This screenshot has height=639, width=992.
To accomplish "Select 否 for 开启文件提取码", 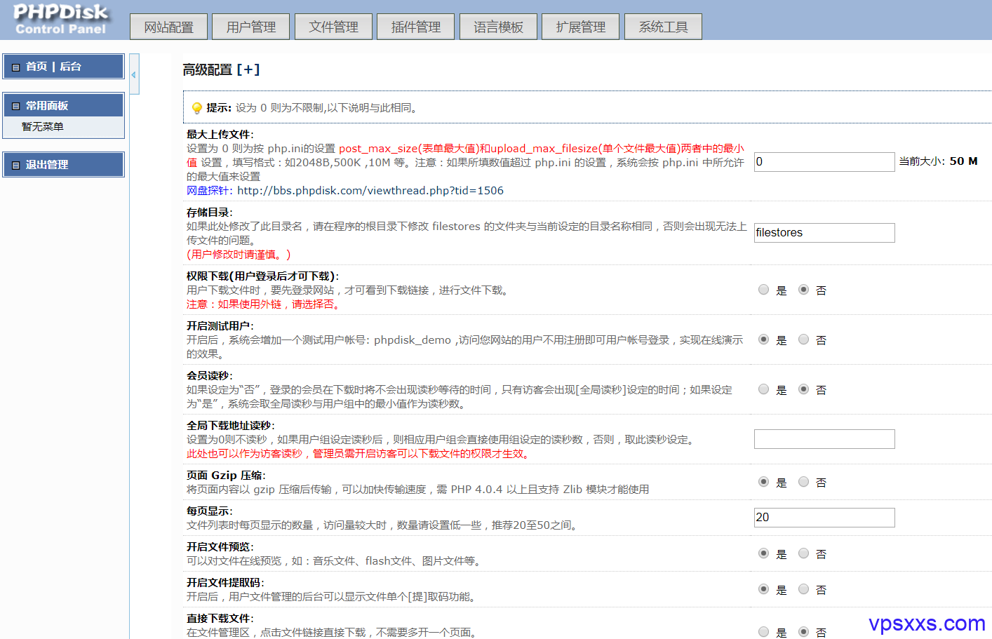I will (x=803, y=589).
